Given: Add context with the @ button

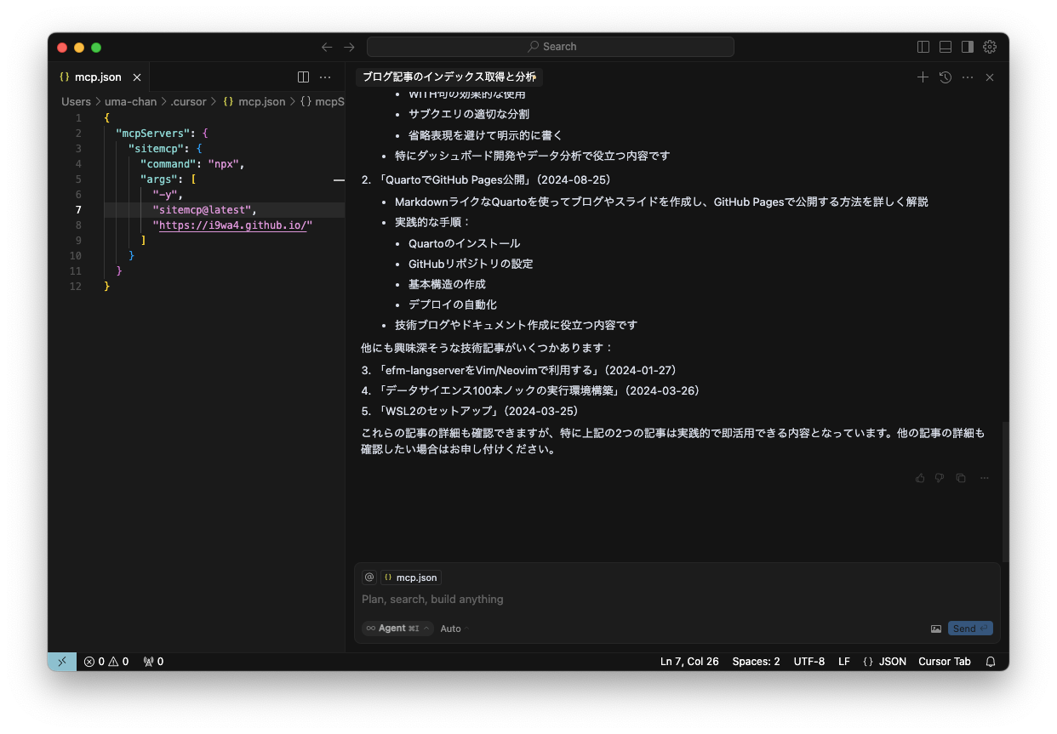Looking at the screenshot, I should [x=369, y=578].
